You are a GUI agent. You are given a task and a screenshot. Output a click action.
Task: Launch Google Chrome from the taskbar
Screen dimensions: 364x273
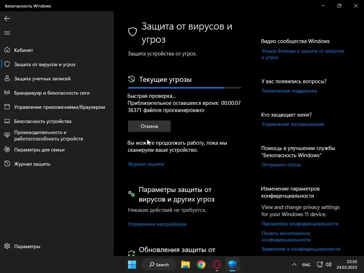coord(201,264)
